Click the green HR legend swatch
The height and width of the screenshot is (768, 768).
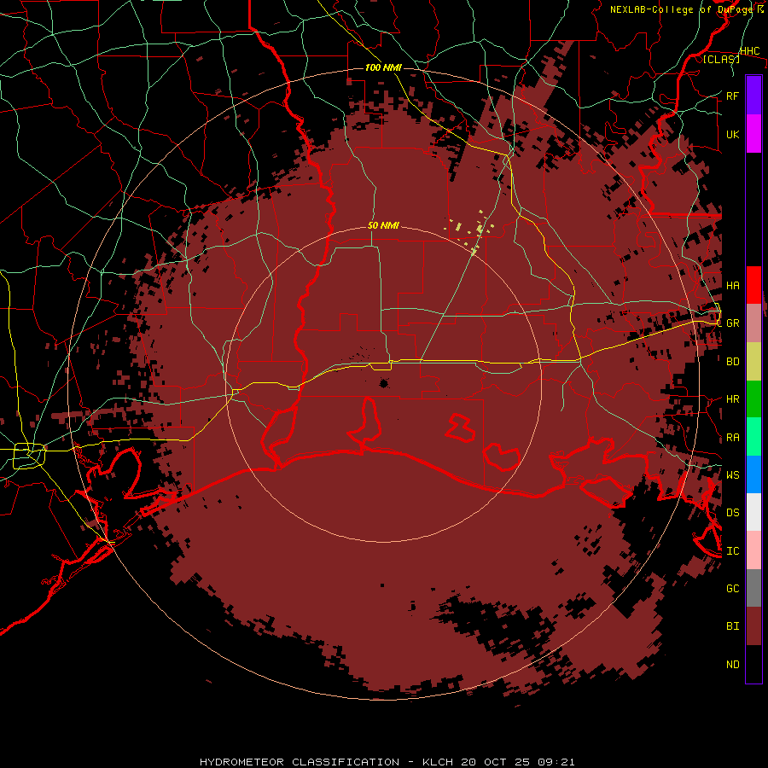tap(753, 399)
